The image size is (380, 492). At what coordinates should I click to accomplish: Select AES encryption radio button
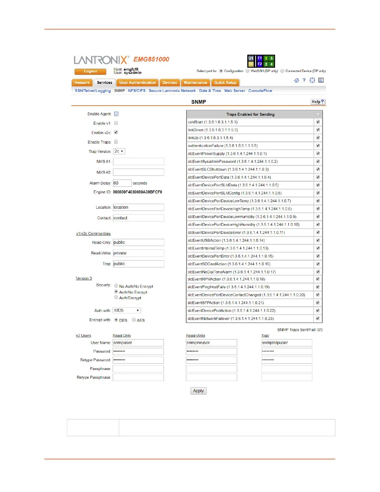(x=134, y=320)
